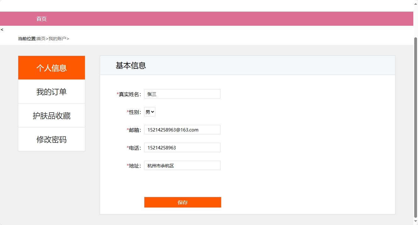The width and height of the screenshot is (418, 225).
Task: Focus the 真实姓名 name input field
Action: click(182, 94)
